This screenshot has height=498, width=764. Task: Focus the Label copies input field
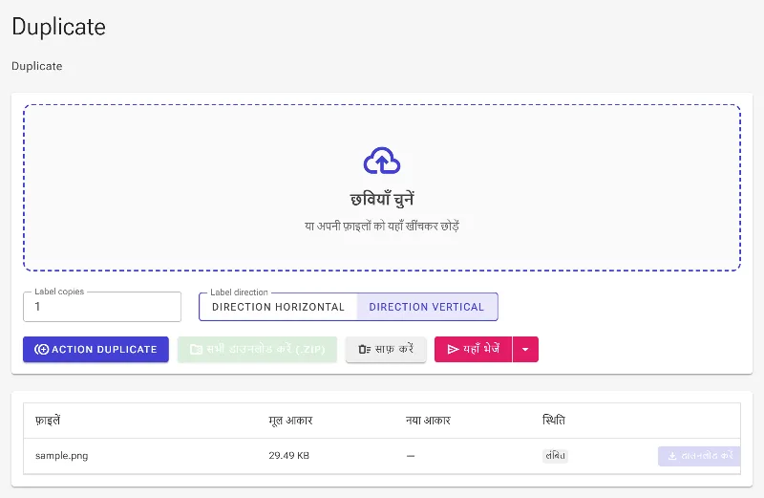tap(102, 307)
